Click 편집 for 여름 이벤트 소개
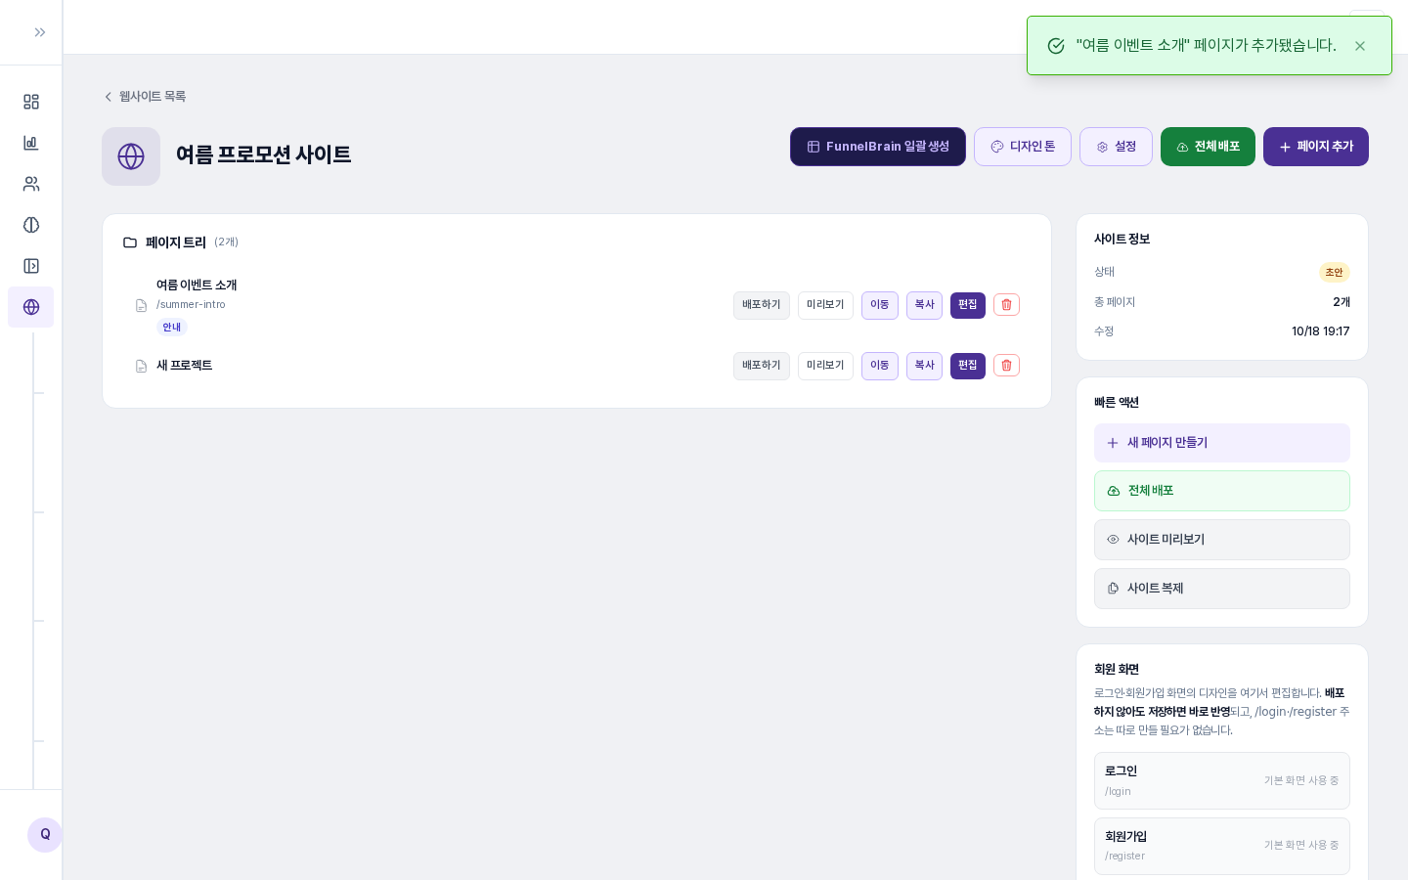 tap(968, 305)
